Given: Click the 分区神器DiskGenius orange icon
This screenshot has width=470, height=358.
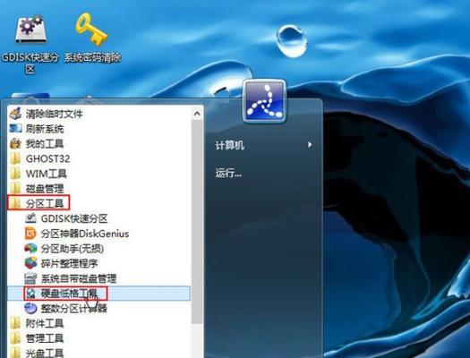Looking at the screenshot, I should click(x=30, y=234).
